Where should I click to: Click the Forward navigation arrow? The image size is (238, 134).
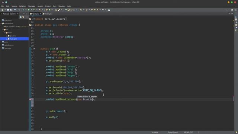(103, 10)
